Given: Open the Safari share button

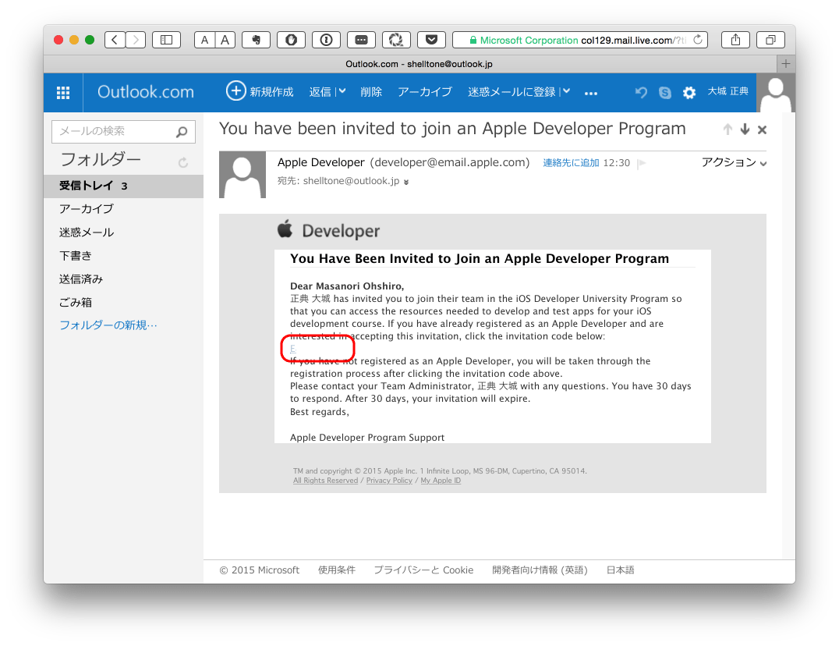Looking at the screenshot, I should tap(736, 40).
